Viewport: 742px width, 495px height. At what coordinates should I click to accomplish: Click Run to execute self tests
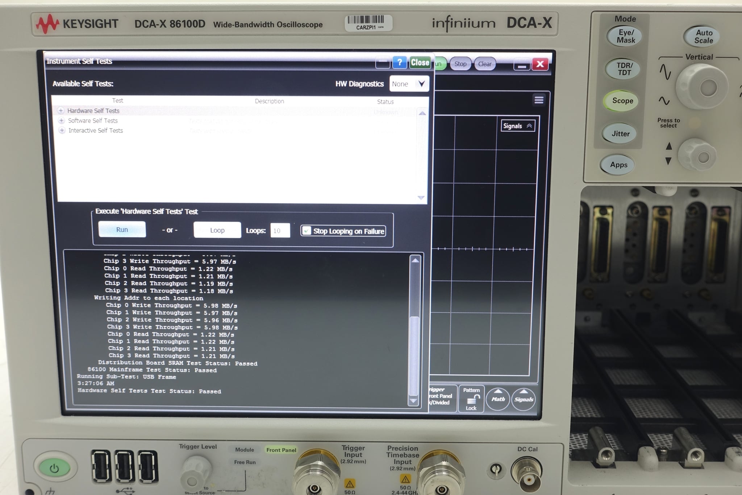point(122,230)
